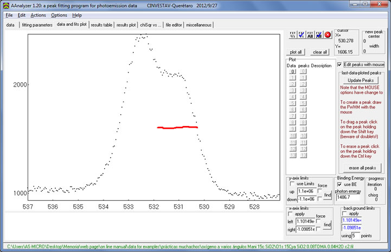The width and height of the screenshot is (391, 252).
Task: Toggle Data 0 plot button
Action: [x=292, y=71]
